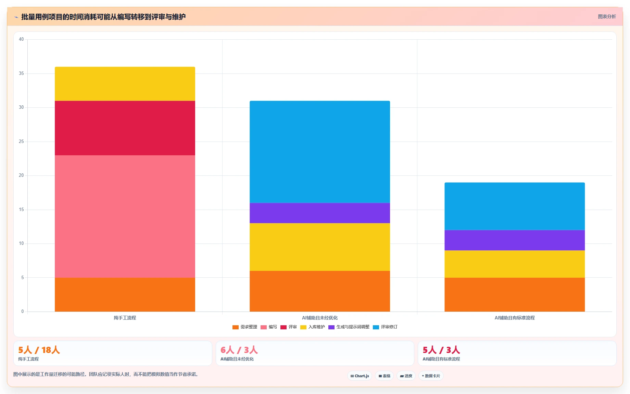Toggle the 生成与提示词调整 purple legend swatch

point(331,327)
